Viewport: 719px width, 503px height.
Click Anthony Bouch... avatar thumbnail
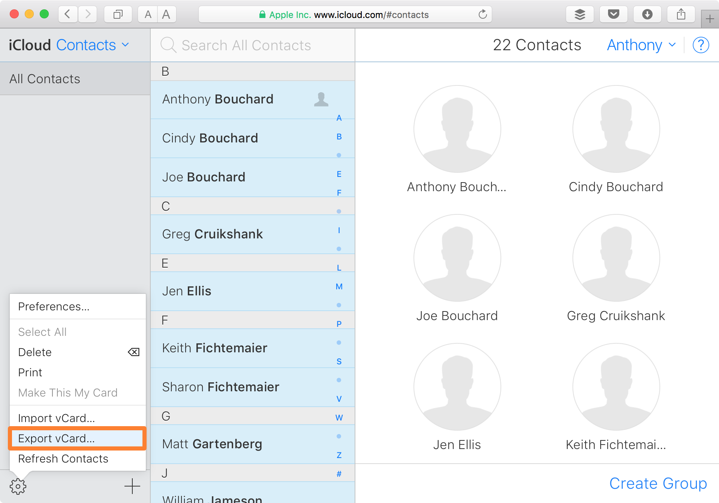457,129
